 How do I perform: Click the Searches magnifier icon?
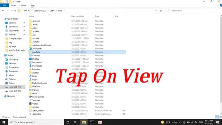pos(30,100)
